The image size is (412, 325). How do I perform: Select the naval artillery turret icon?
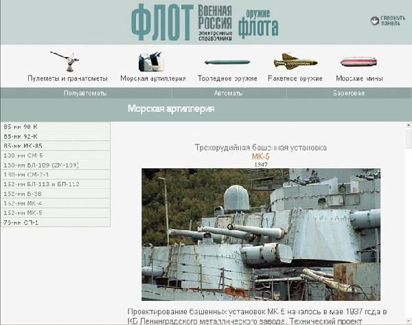pyautogui.click(x=151, y=62)
